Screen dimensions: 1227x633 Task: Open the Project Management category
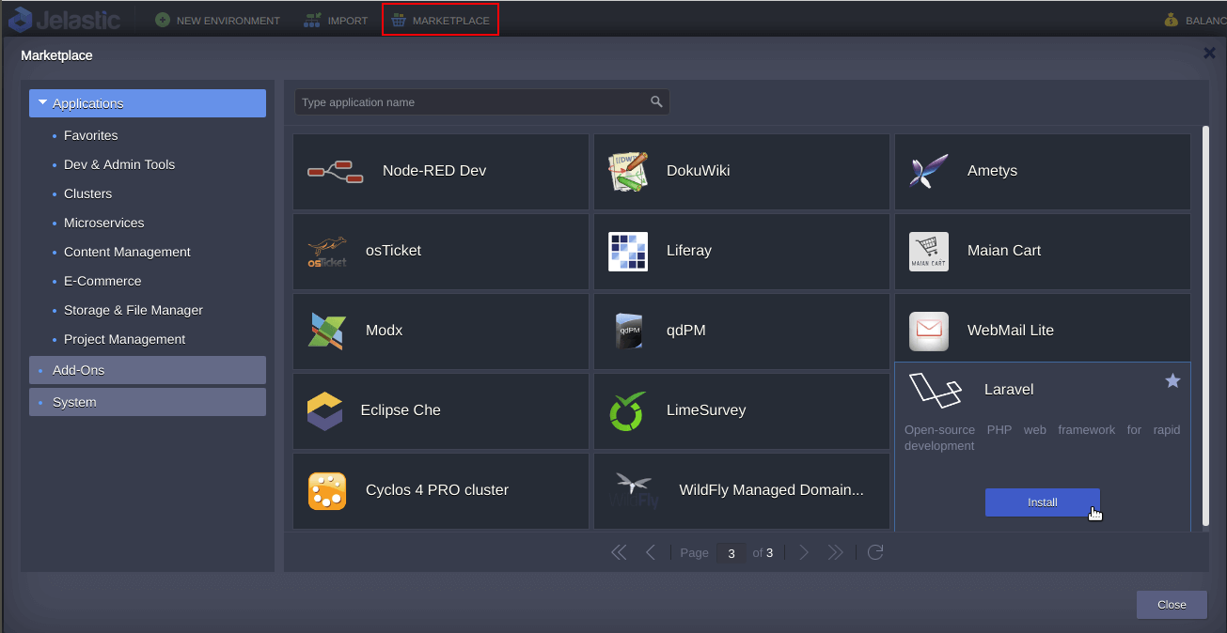[x=125, y=339]
